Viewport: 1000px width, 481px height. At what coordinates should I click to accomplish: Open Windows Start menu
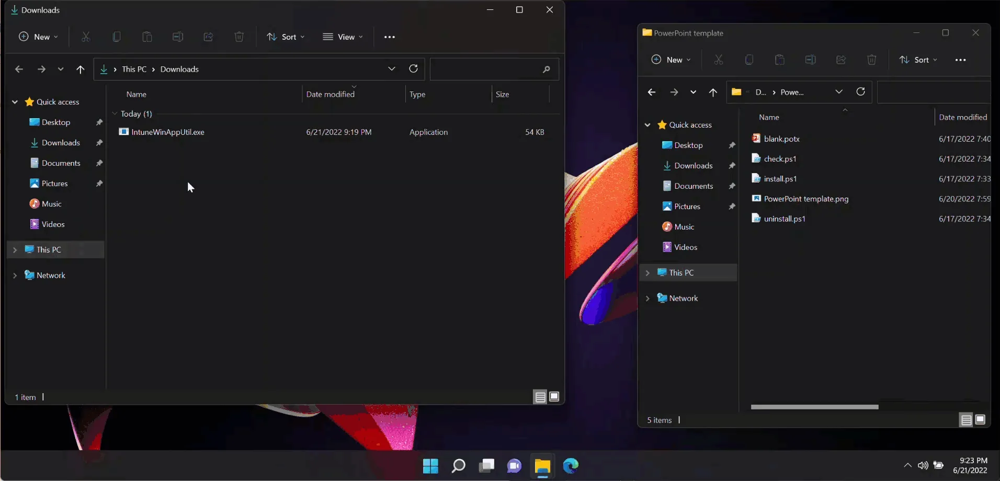[x=430, y=465]
